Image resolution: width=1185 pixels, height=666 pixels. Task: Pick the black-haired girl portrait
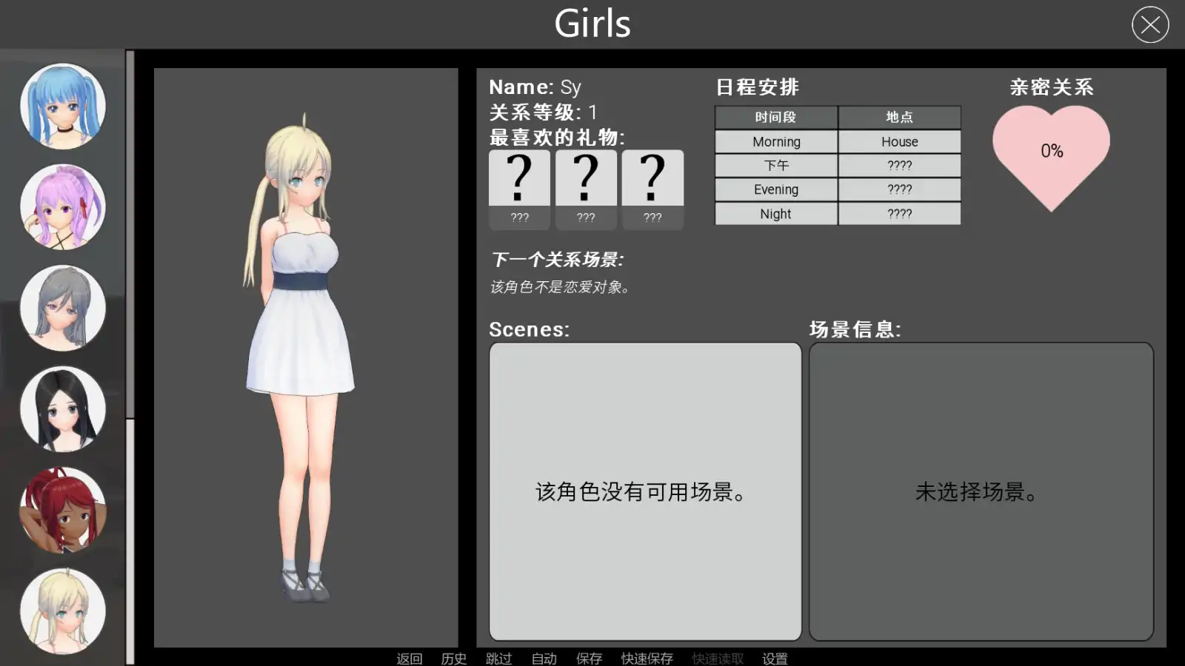tap(63, 408)
